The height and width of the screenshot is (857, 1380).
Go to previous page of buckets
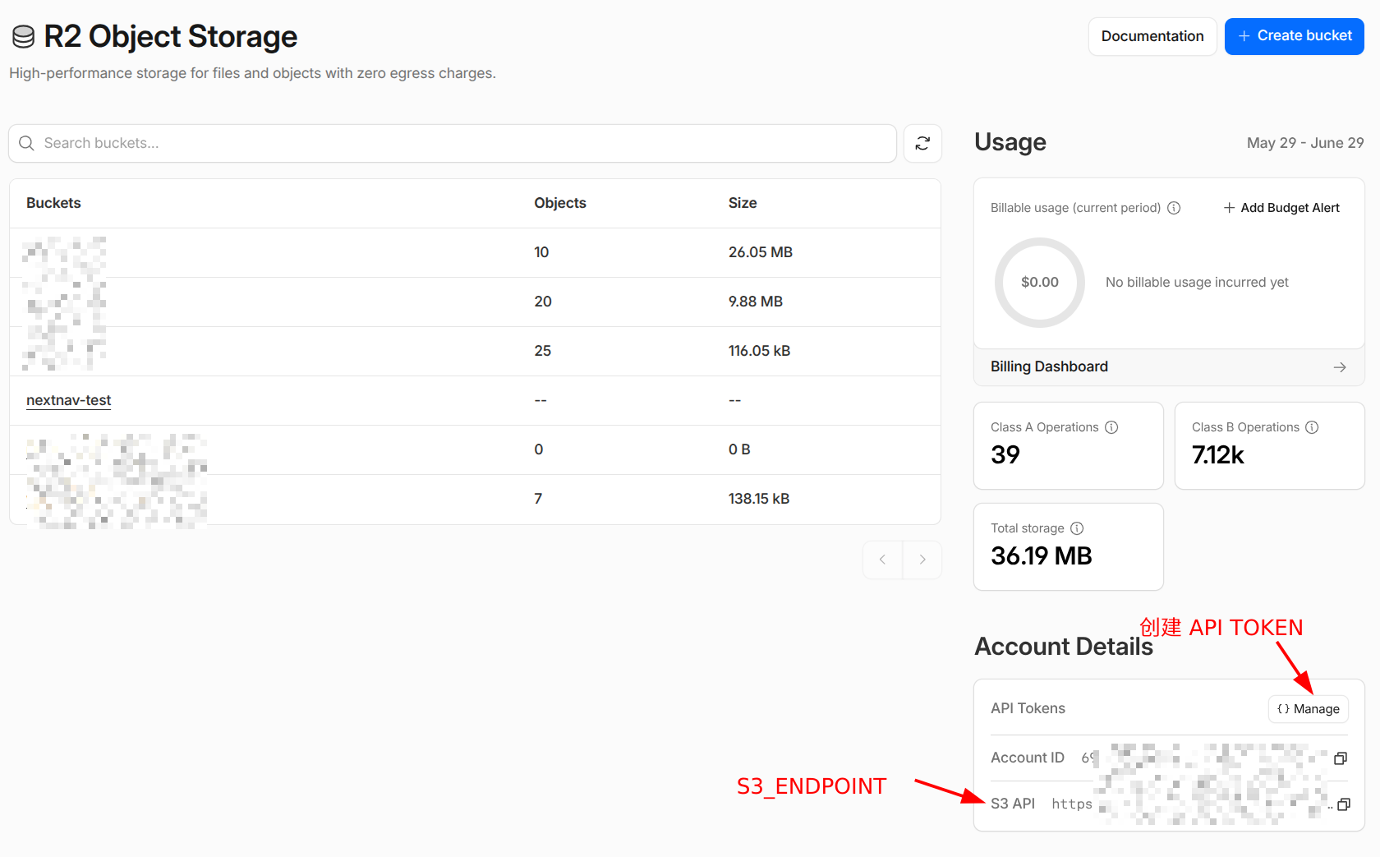[x=882, y=560]
